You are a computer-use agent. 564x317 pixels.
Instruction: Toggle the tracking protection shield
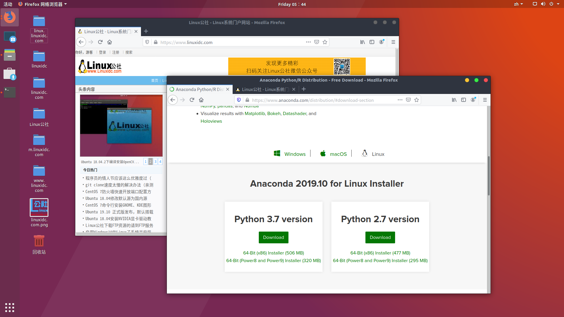tap(239, 100)
